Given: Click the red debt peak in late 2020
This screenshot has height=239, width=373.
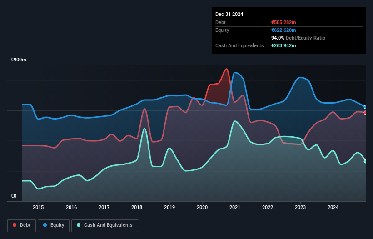Looking at the screenshot, I should [x=226, y=69].
